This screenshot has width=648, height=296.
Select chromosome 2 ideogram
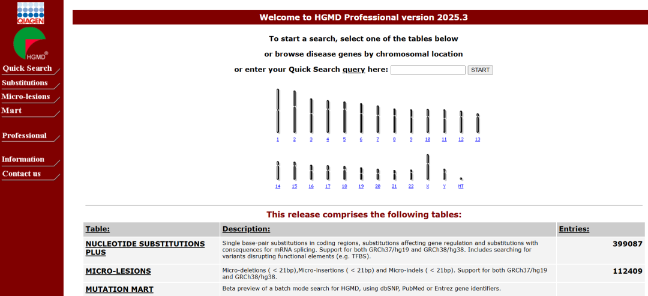point(295,112)
